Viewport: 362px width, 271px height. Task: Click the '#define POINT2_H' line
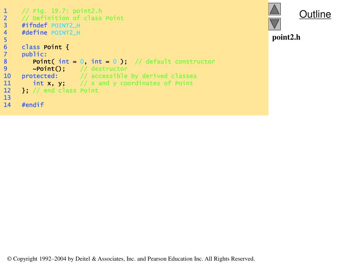51,32
